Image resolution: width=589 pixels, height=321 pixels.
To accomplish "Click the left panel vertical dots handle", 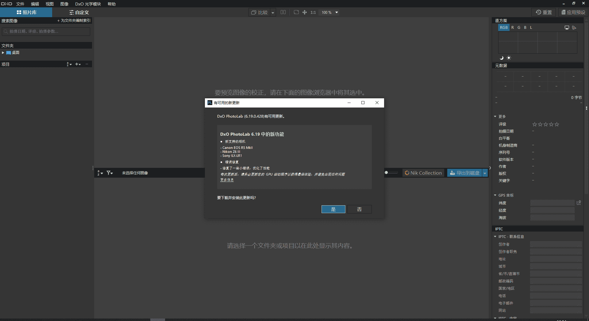I will point(93,168).
